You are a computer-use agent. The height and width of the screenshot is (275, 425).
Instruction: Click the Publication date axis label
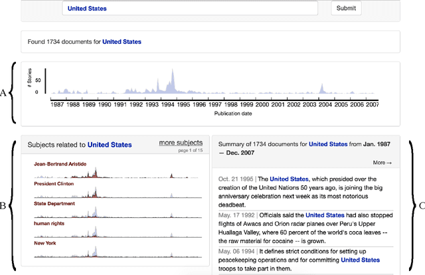(x=233, y=114)
